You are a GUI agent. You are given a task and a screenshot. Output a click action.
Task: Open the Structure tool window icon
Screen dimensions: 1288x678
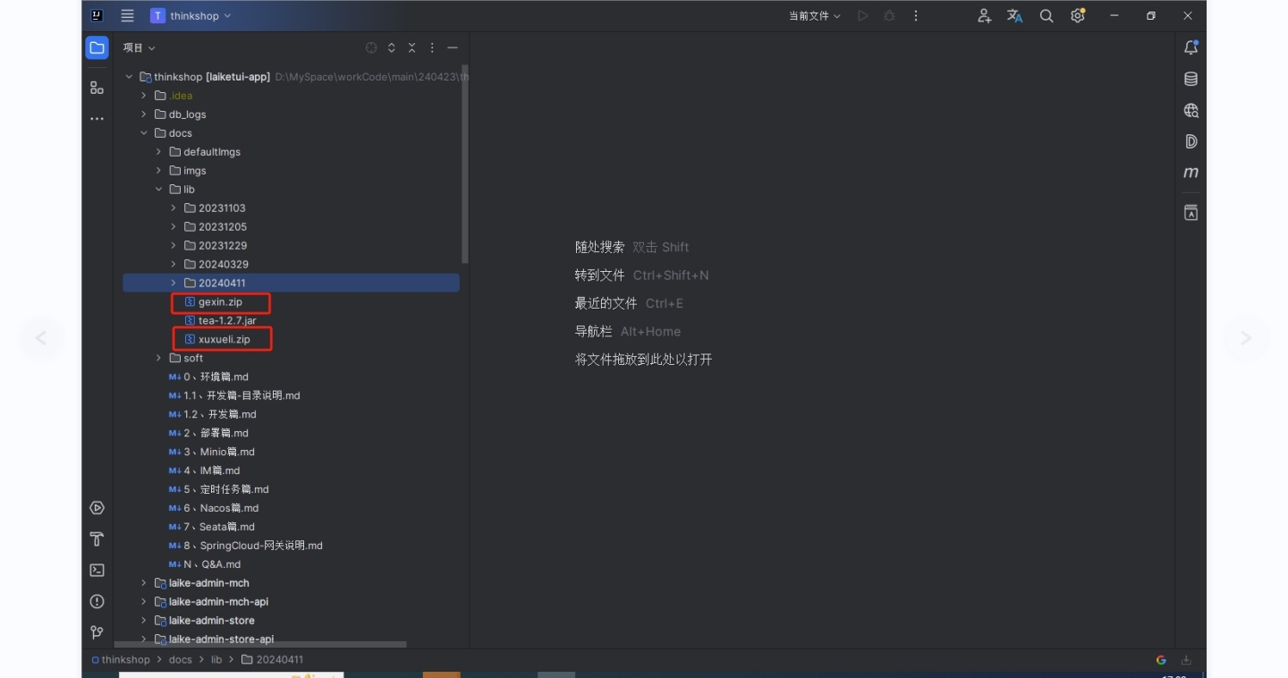point(97,88)
